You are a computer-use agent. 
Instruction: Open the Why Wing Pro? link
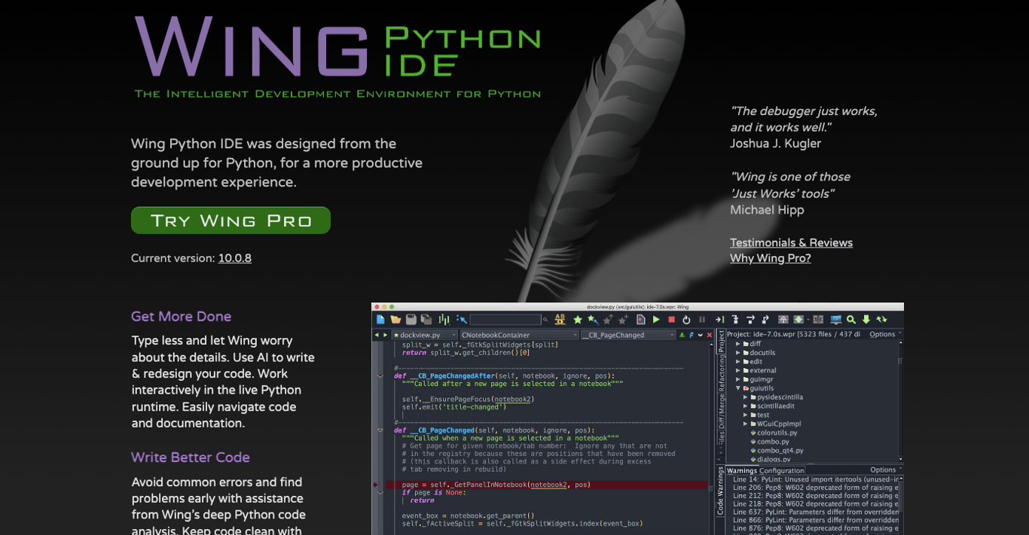click(x=771, y=258)
